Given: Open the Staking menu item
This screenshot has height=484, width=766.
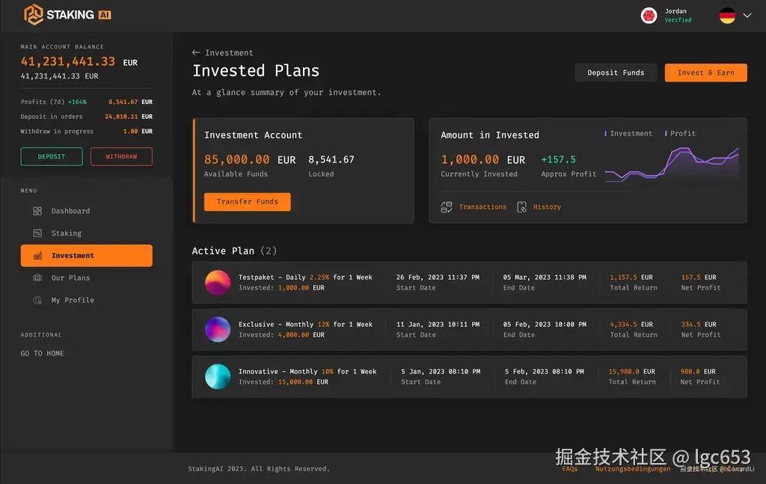Looking at the screenshot, I should pyautogui.click(x=87, y=233).
